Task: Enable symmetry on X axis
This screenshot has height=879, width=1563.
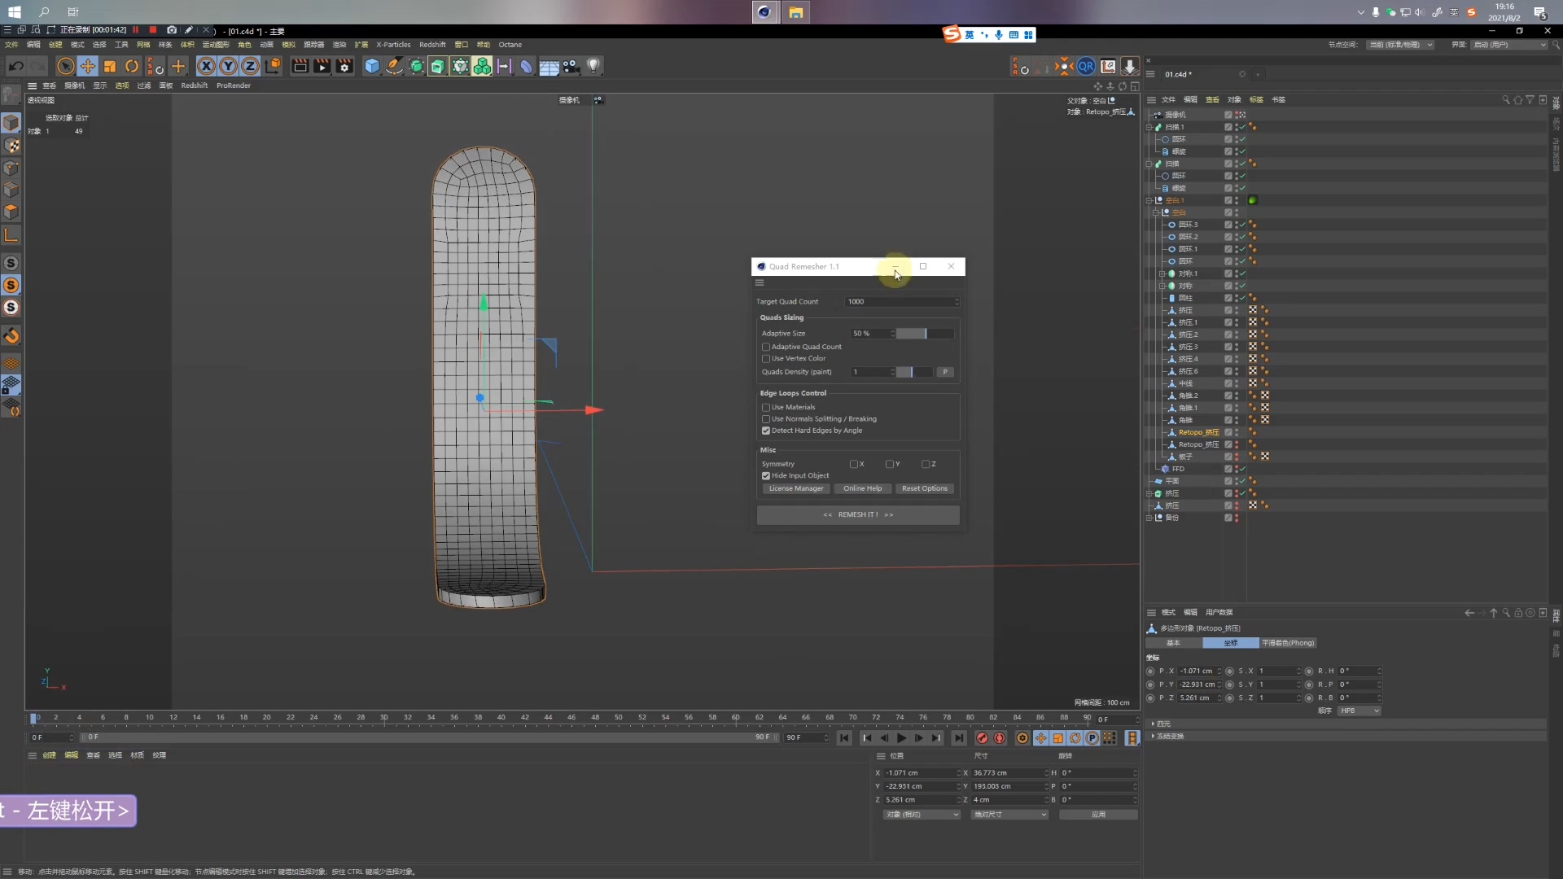Action: [x=854, y=464]
